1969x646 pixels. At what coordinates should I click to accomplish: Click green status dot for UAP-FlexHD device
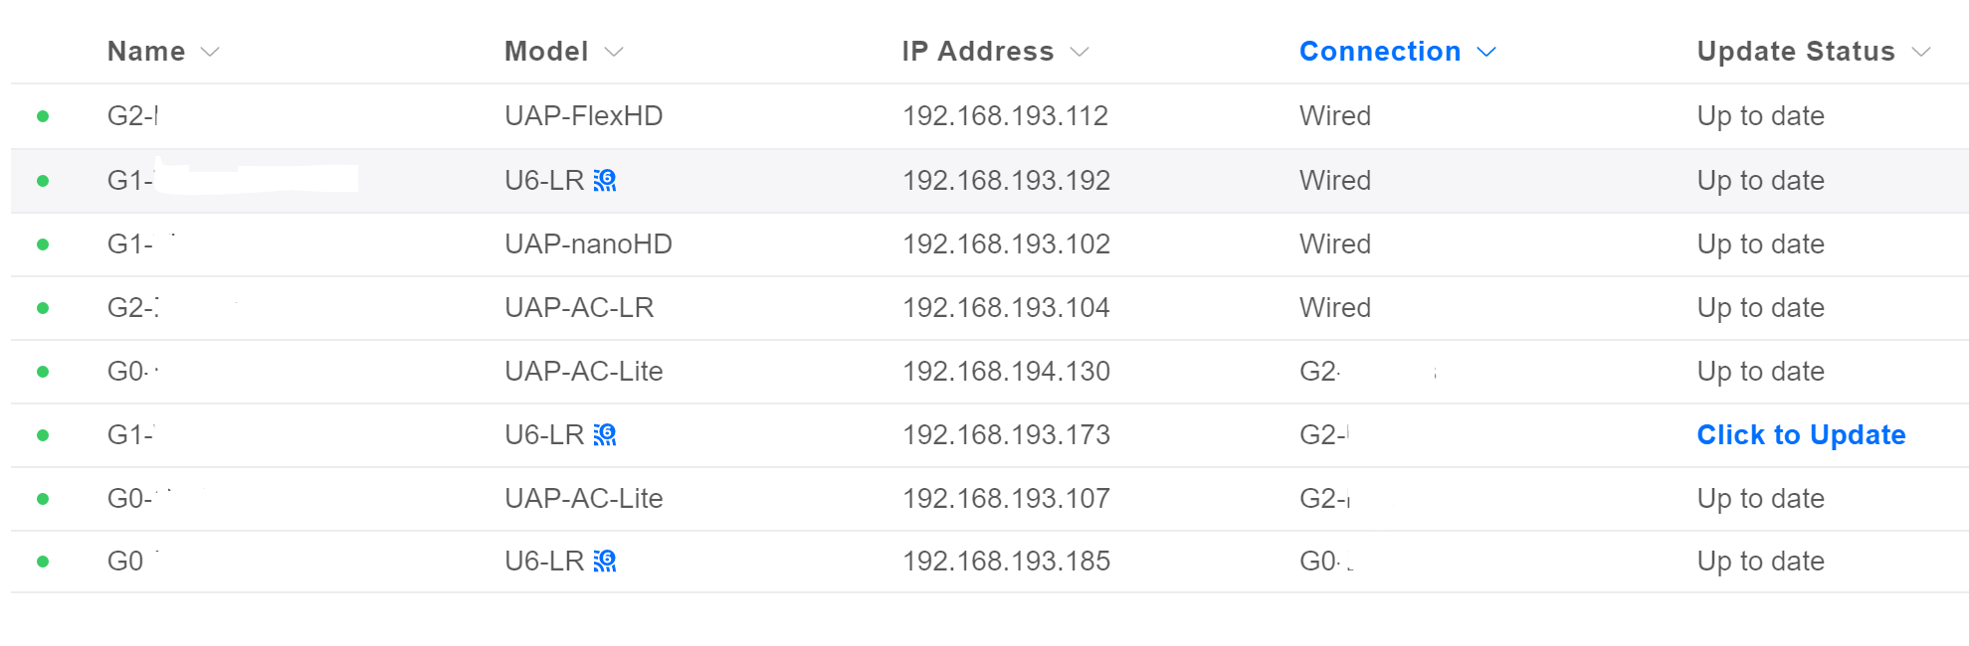[43, 116]
